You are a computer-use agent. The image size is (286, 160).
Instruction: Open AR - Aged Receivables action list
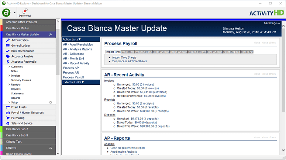point(78,45)
